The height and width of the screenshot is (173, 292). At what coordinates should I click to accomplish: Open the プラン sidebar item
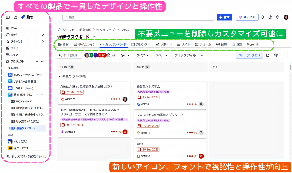[12, 55]
